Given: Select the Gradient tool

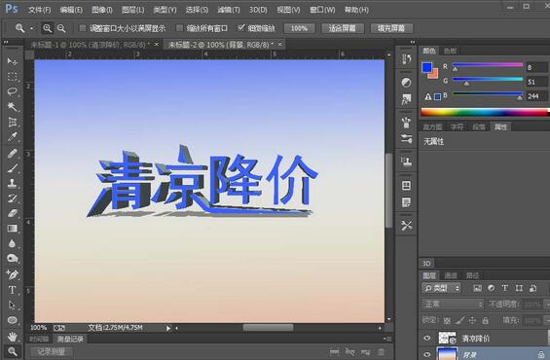Looking at the screenshot, I should [x=13, y=229].
